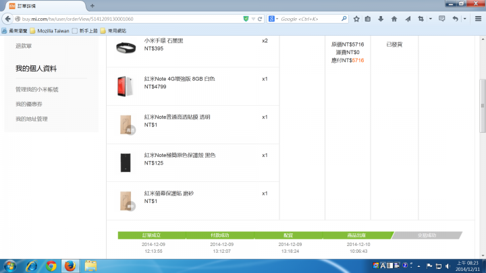Open 常用網站 bookmark folder
This screenshot has width=486, height=273.
pos(113,30)
